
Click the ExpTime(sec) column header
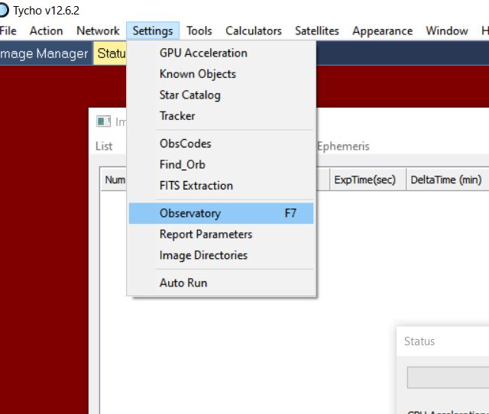pyautogui.click(x=365, y=180)
